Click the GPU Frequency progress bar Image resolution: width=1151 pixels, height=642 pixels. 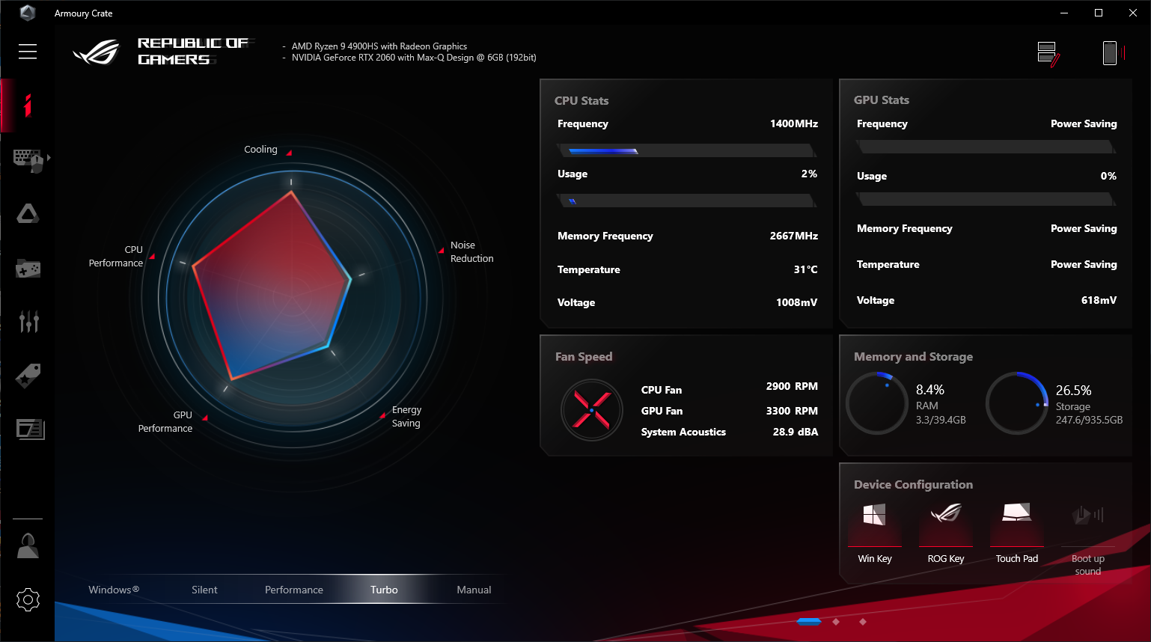point(986,147)
